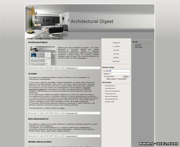The image size is (180, 147).
Task: Open the 'Условия' post title
Action: point(32,73)
